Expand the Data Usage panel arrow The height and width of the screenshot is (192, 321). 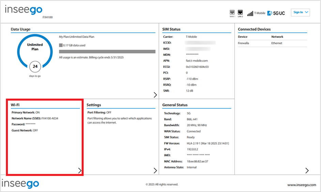click(155, 95)
